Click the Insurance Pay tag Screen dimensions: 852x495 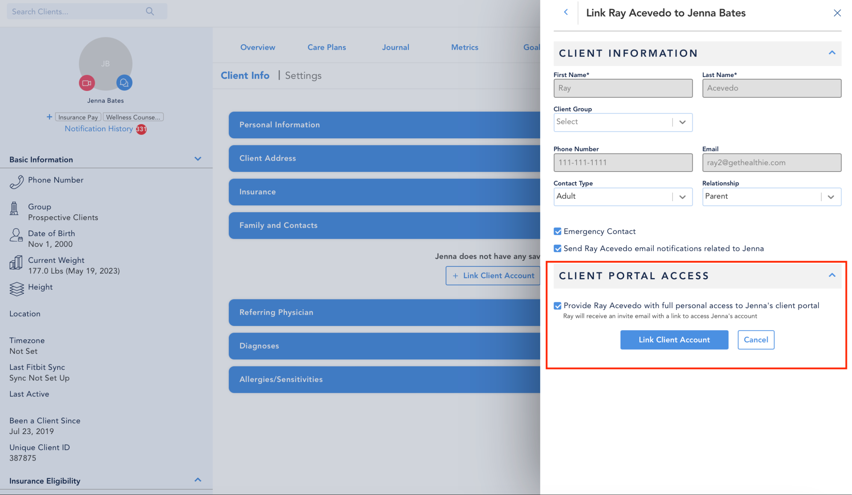pos(78,117)
